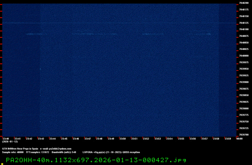
Task: Click the 7040050 frequency label
Action: [244, 43]
